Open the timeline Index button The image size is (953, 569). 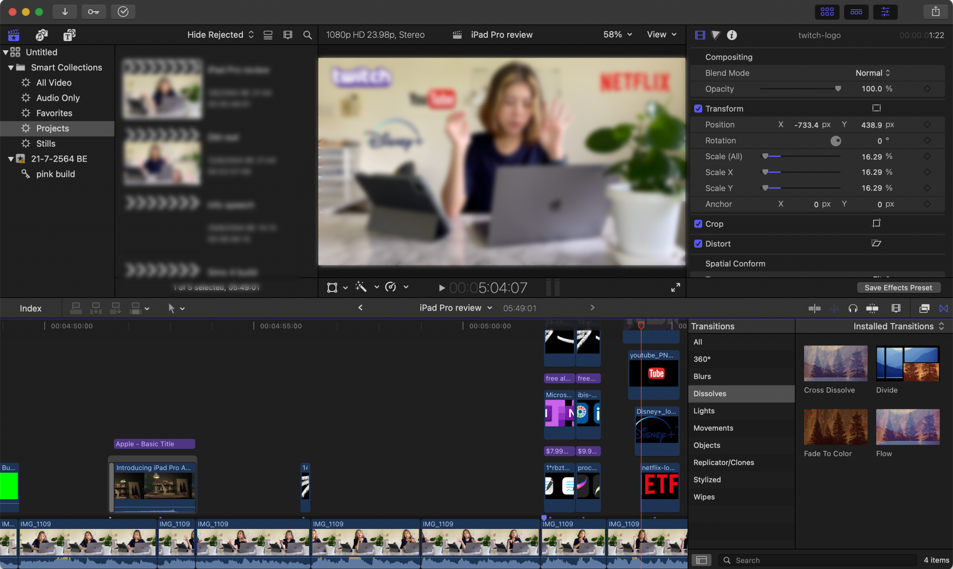coord(31,308)
